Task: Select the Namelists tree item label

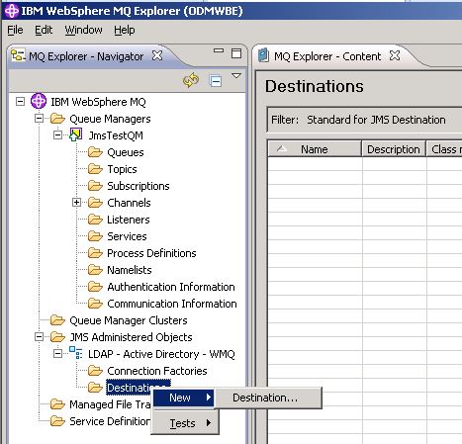Action: 130,270
